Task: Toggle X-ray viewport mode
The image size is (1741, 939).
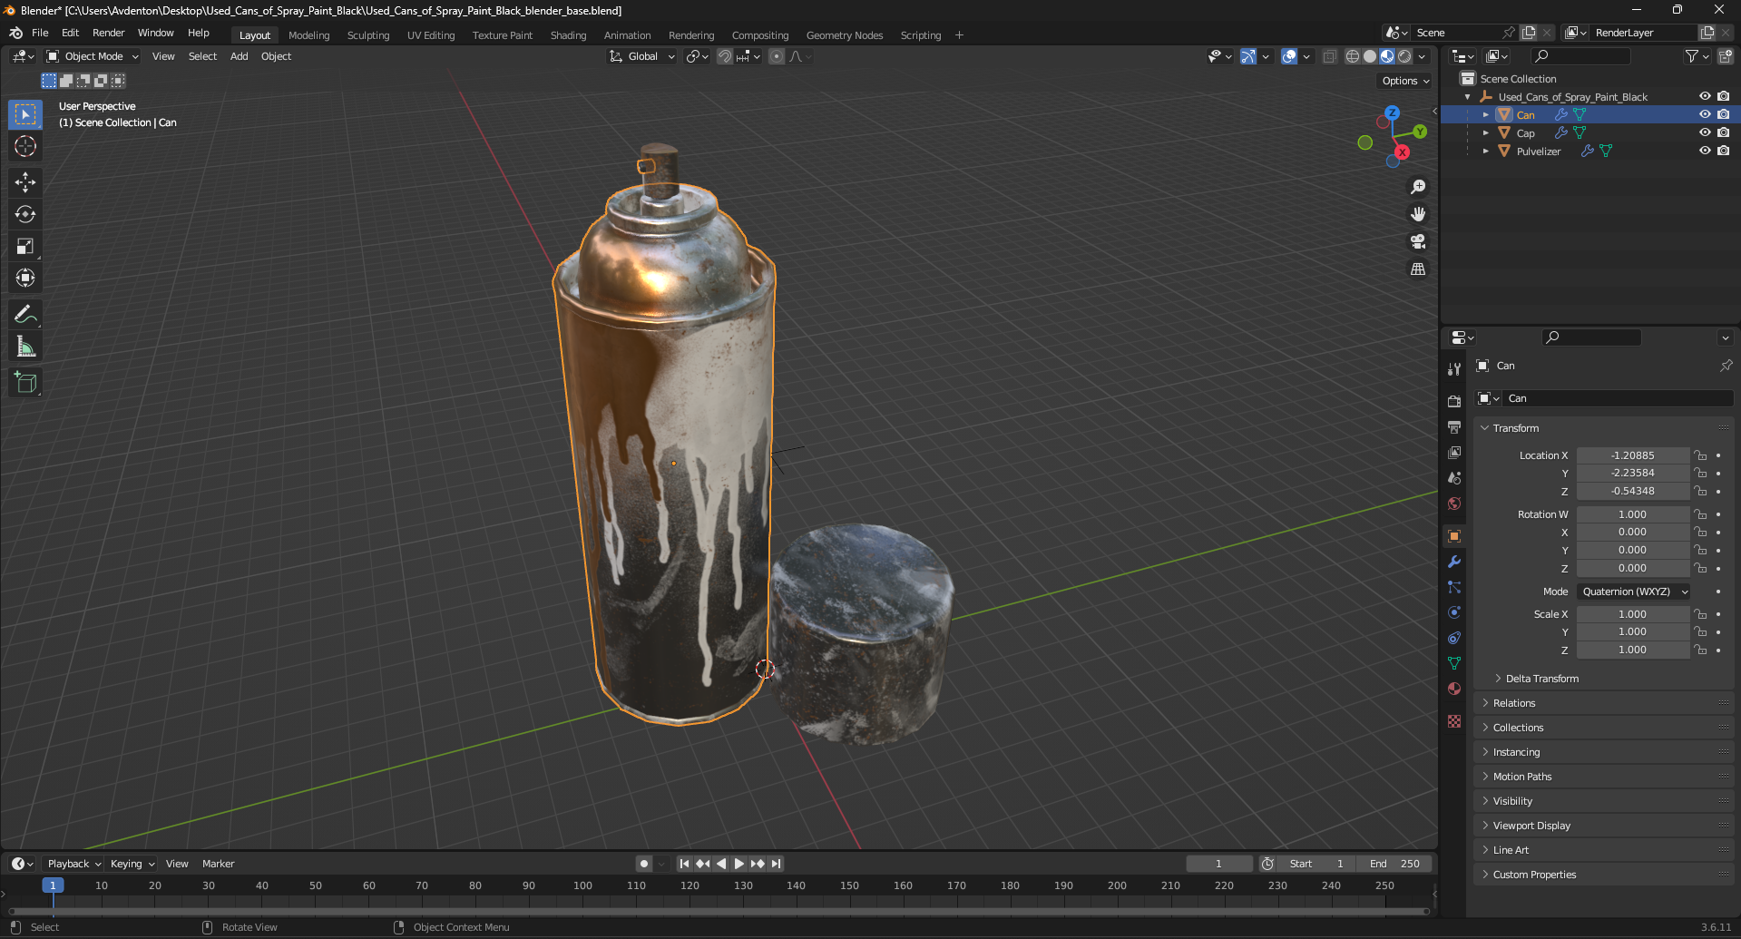Action: point(1329,56)
